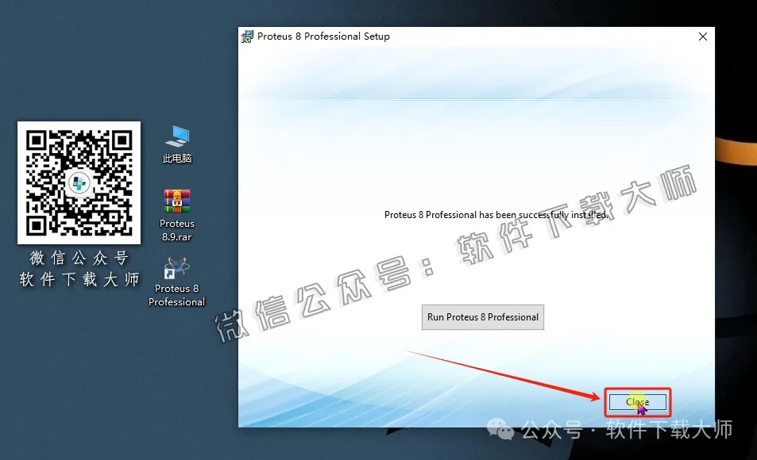757x460 pixels.
Task: Exit the setup using the X in the corner
Action: coord(702,36)
